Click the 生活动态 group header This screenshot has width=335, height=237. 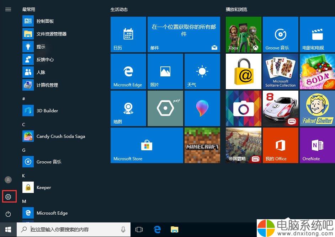pyautogui.click(x=119, y=9)
